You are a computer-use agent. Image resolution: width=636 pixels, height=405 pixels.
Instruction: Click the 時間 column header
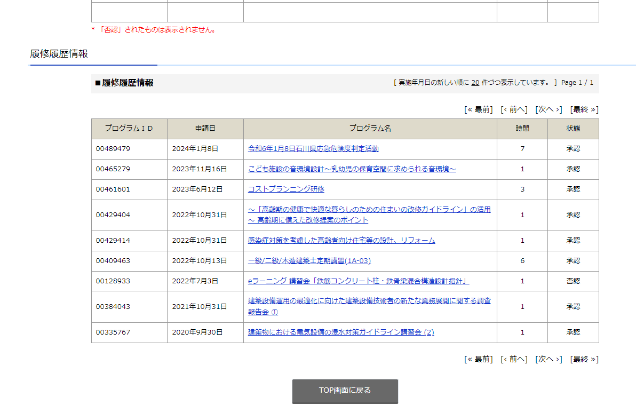pyautogui.click(x=522, y=129)
